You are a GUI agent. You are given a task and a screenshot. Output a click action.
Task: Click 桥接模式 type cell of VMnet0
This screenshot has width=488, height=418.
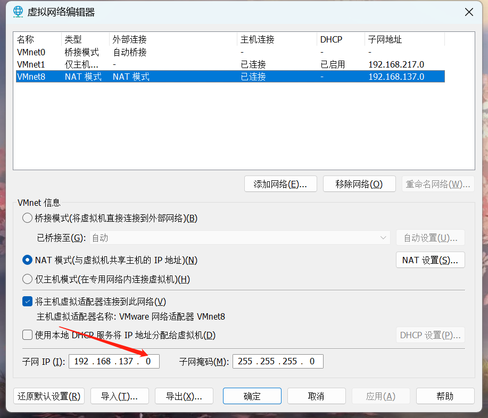(x=82, y=52)
